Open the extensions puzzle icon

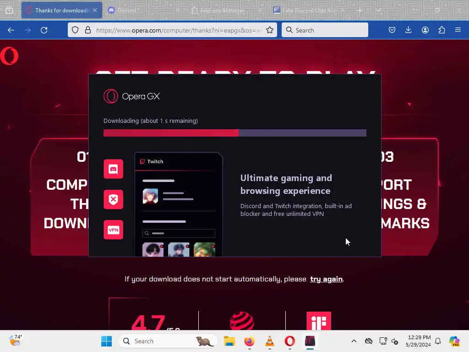pyautogui.click(x=442, y=30)
